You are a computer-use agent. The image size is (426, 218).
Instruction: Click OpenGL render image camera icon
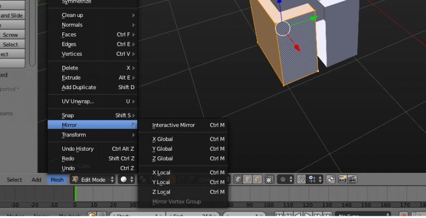(342, 179)
